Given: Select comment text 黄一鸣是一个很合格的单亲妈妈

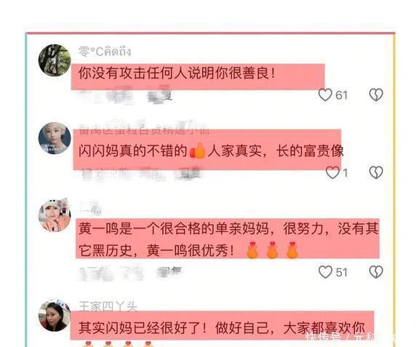Looking at the screenshot, I should tap(173, 229).
